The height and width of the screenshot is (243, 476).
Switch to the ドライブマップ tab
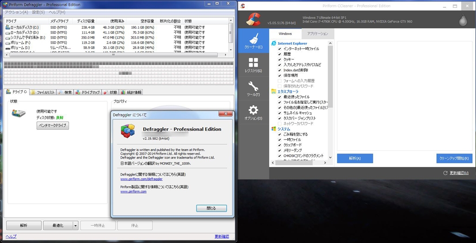[x=87, y=92]
